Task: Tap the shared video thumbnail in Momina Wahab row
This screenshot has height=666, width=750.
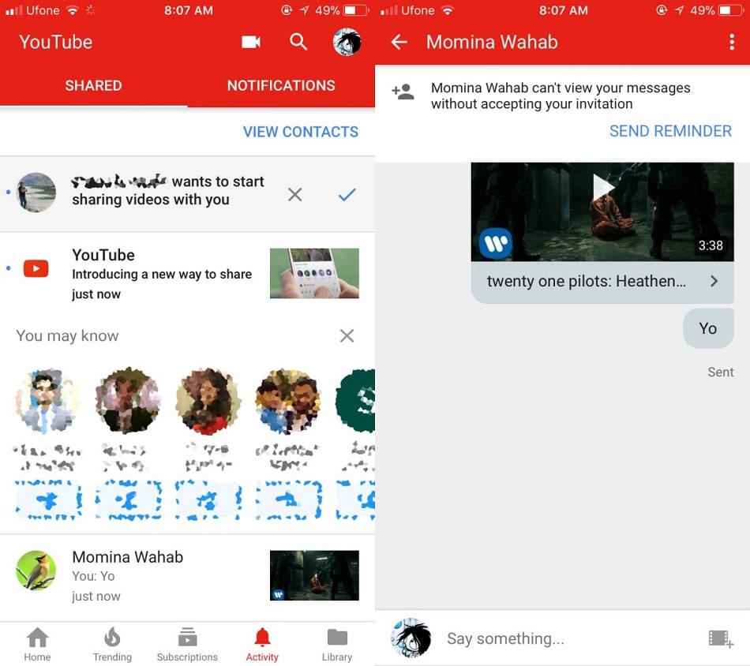Action: (x=314, y=575)
